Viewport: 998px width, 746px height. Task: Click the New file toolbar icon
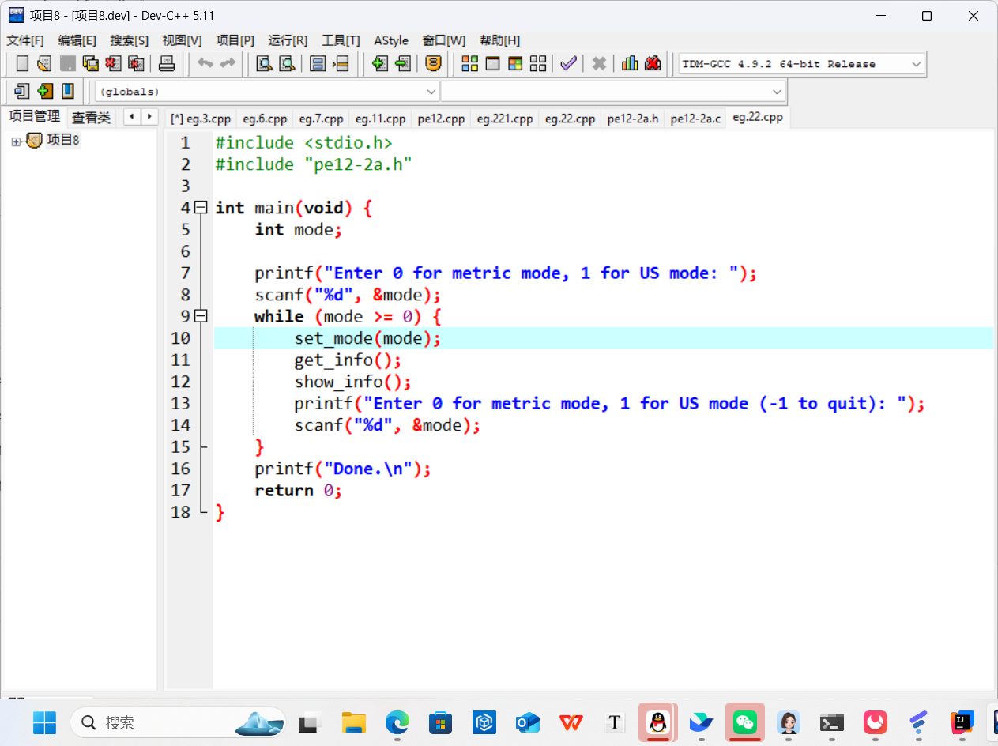(22, 64)
